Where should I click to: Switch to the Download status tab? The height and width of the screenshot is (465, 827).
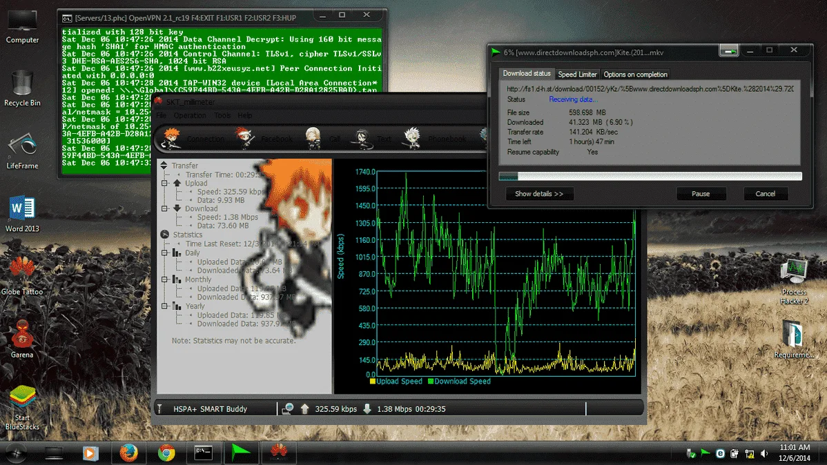pyautogui.click(x=527, y=73)
